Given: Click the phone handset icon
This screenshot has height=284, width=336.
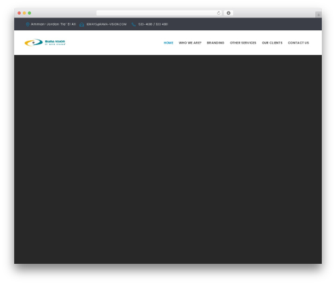Looking at the screenshot, I should [x=134, y=24].
